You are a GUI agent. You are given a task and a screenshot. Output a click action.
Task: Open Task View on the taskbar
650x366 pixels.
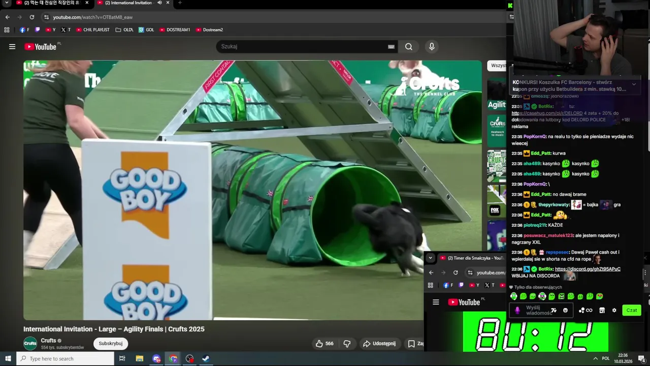(122, 358)
